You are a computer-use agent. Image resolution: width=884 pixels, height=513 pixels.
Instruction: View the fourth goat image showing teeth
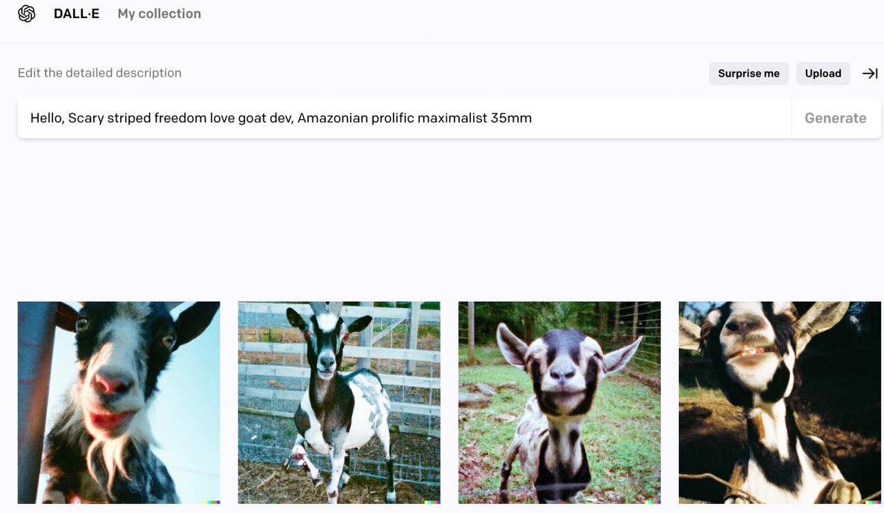[x=780, y=403]
